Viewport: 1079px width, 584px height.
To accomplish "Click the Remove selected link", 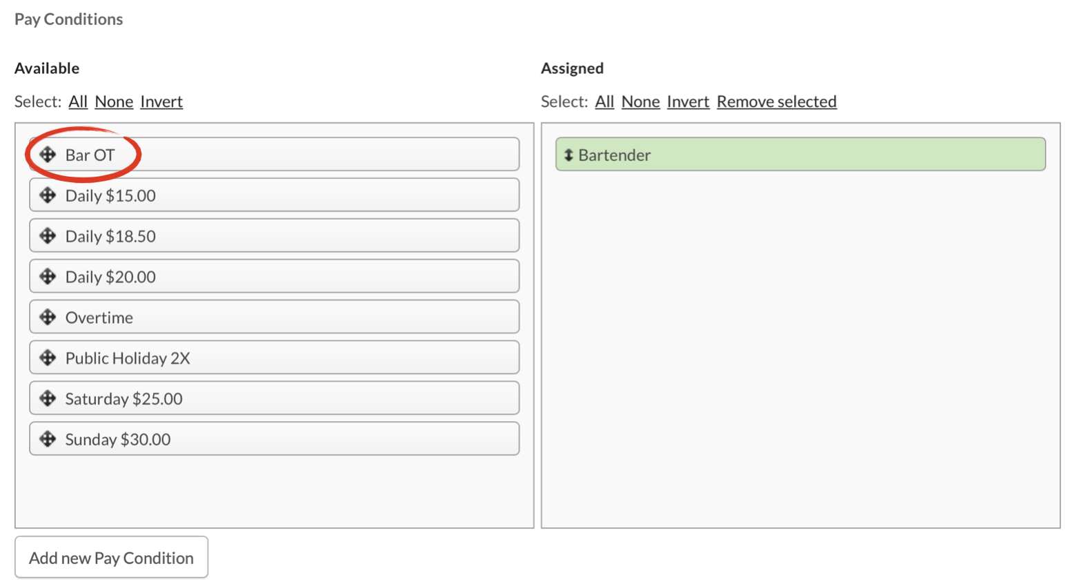I will [776, 102].
